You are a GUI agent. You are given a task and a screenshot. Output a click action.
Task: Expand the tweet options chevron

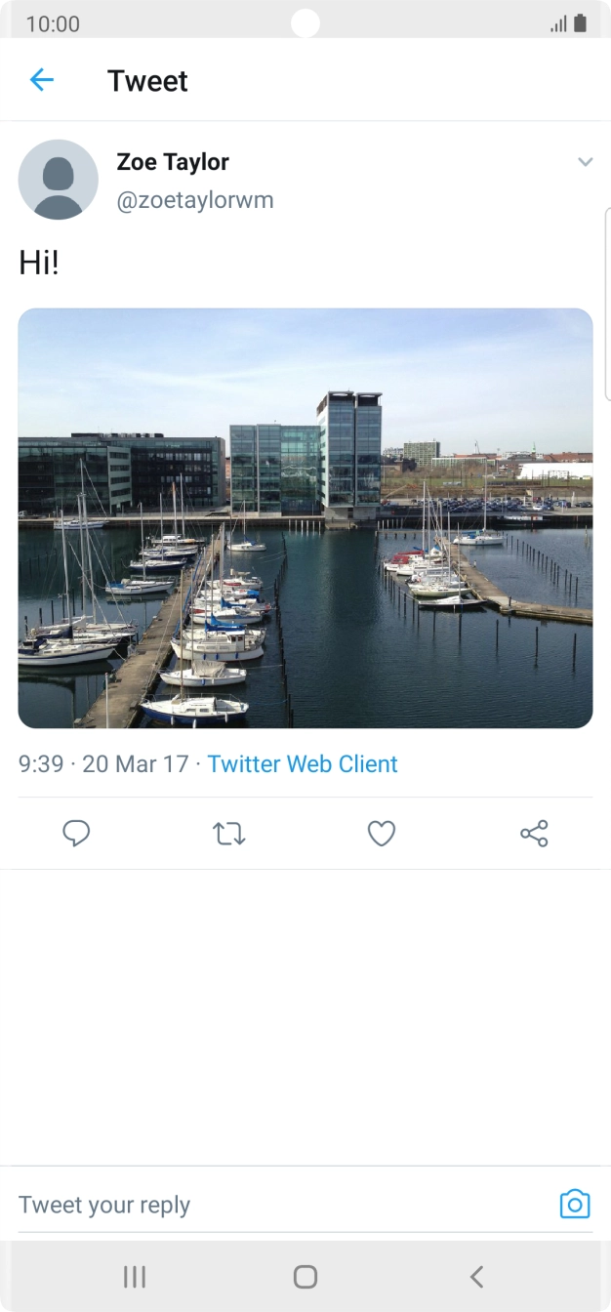[585, 162]
